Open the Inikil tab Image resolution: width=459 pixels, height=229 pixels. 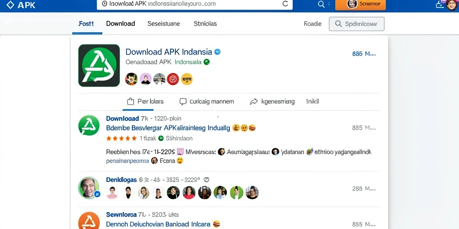[x=312, y=102]
